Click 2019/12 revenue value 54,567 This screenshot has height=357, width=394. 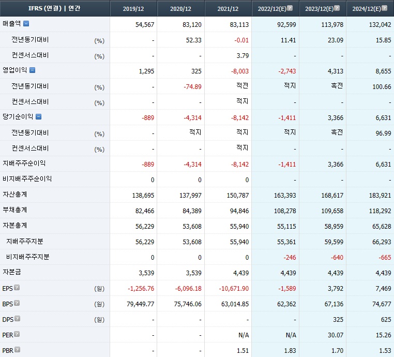(x=145, y=25)
